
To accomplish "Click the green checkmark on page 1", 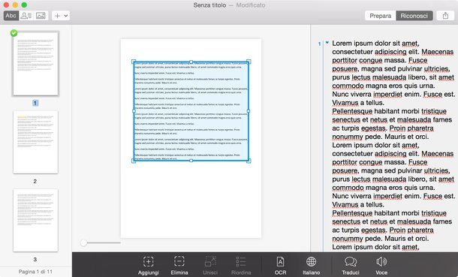I will pos(14,33).
